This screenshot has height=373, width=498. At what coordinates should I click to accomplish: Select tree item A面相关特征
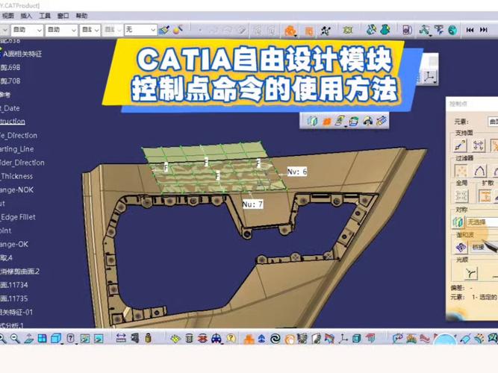(x=22, y=54)
